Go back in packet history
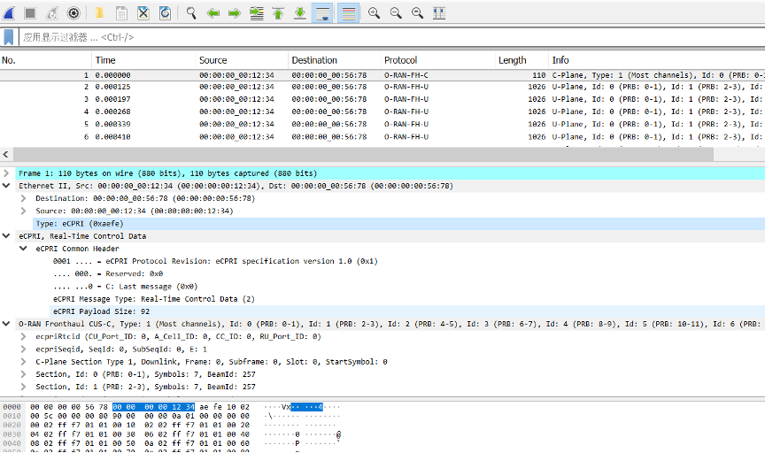This screenshot has height=453, width=765. [x=213, y=13]
